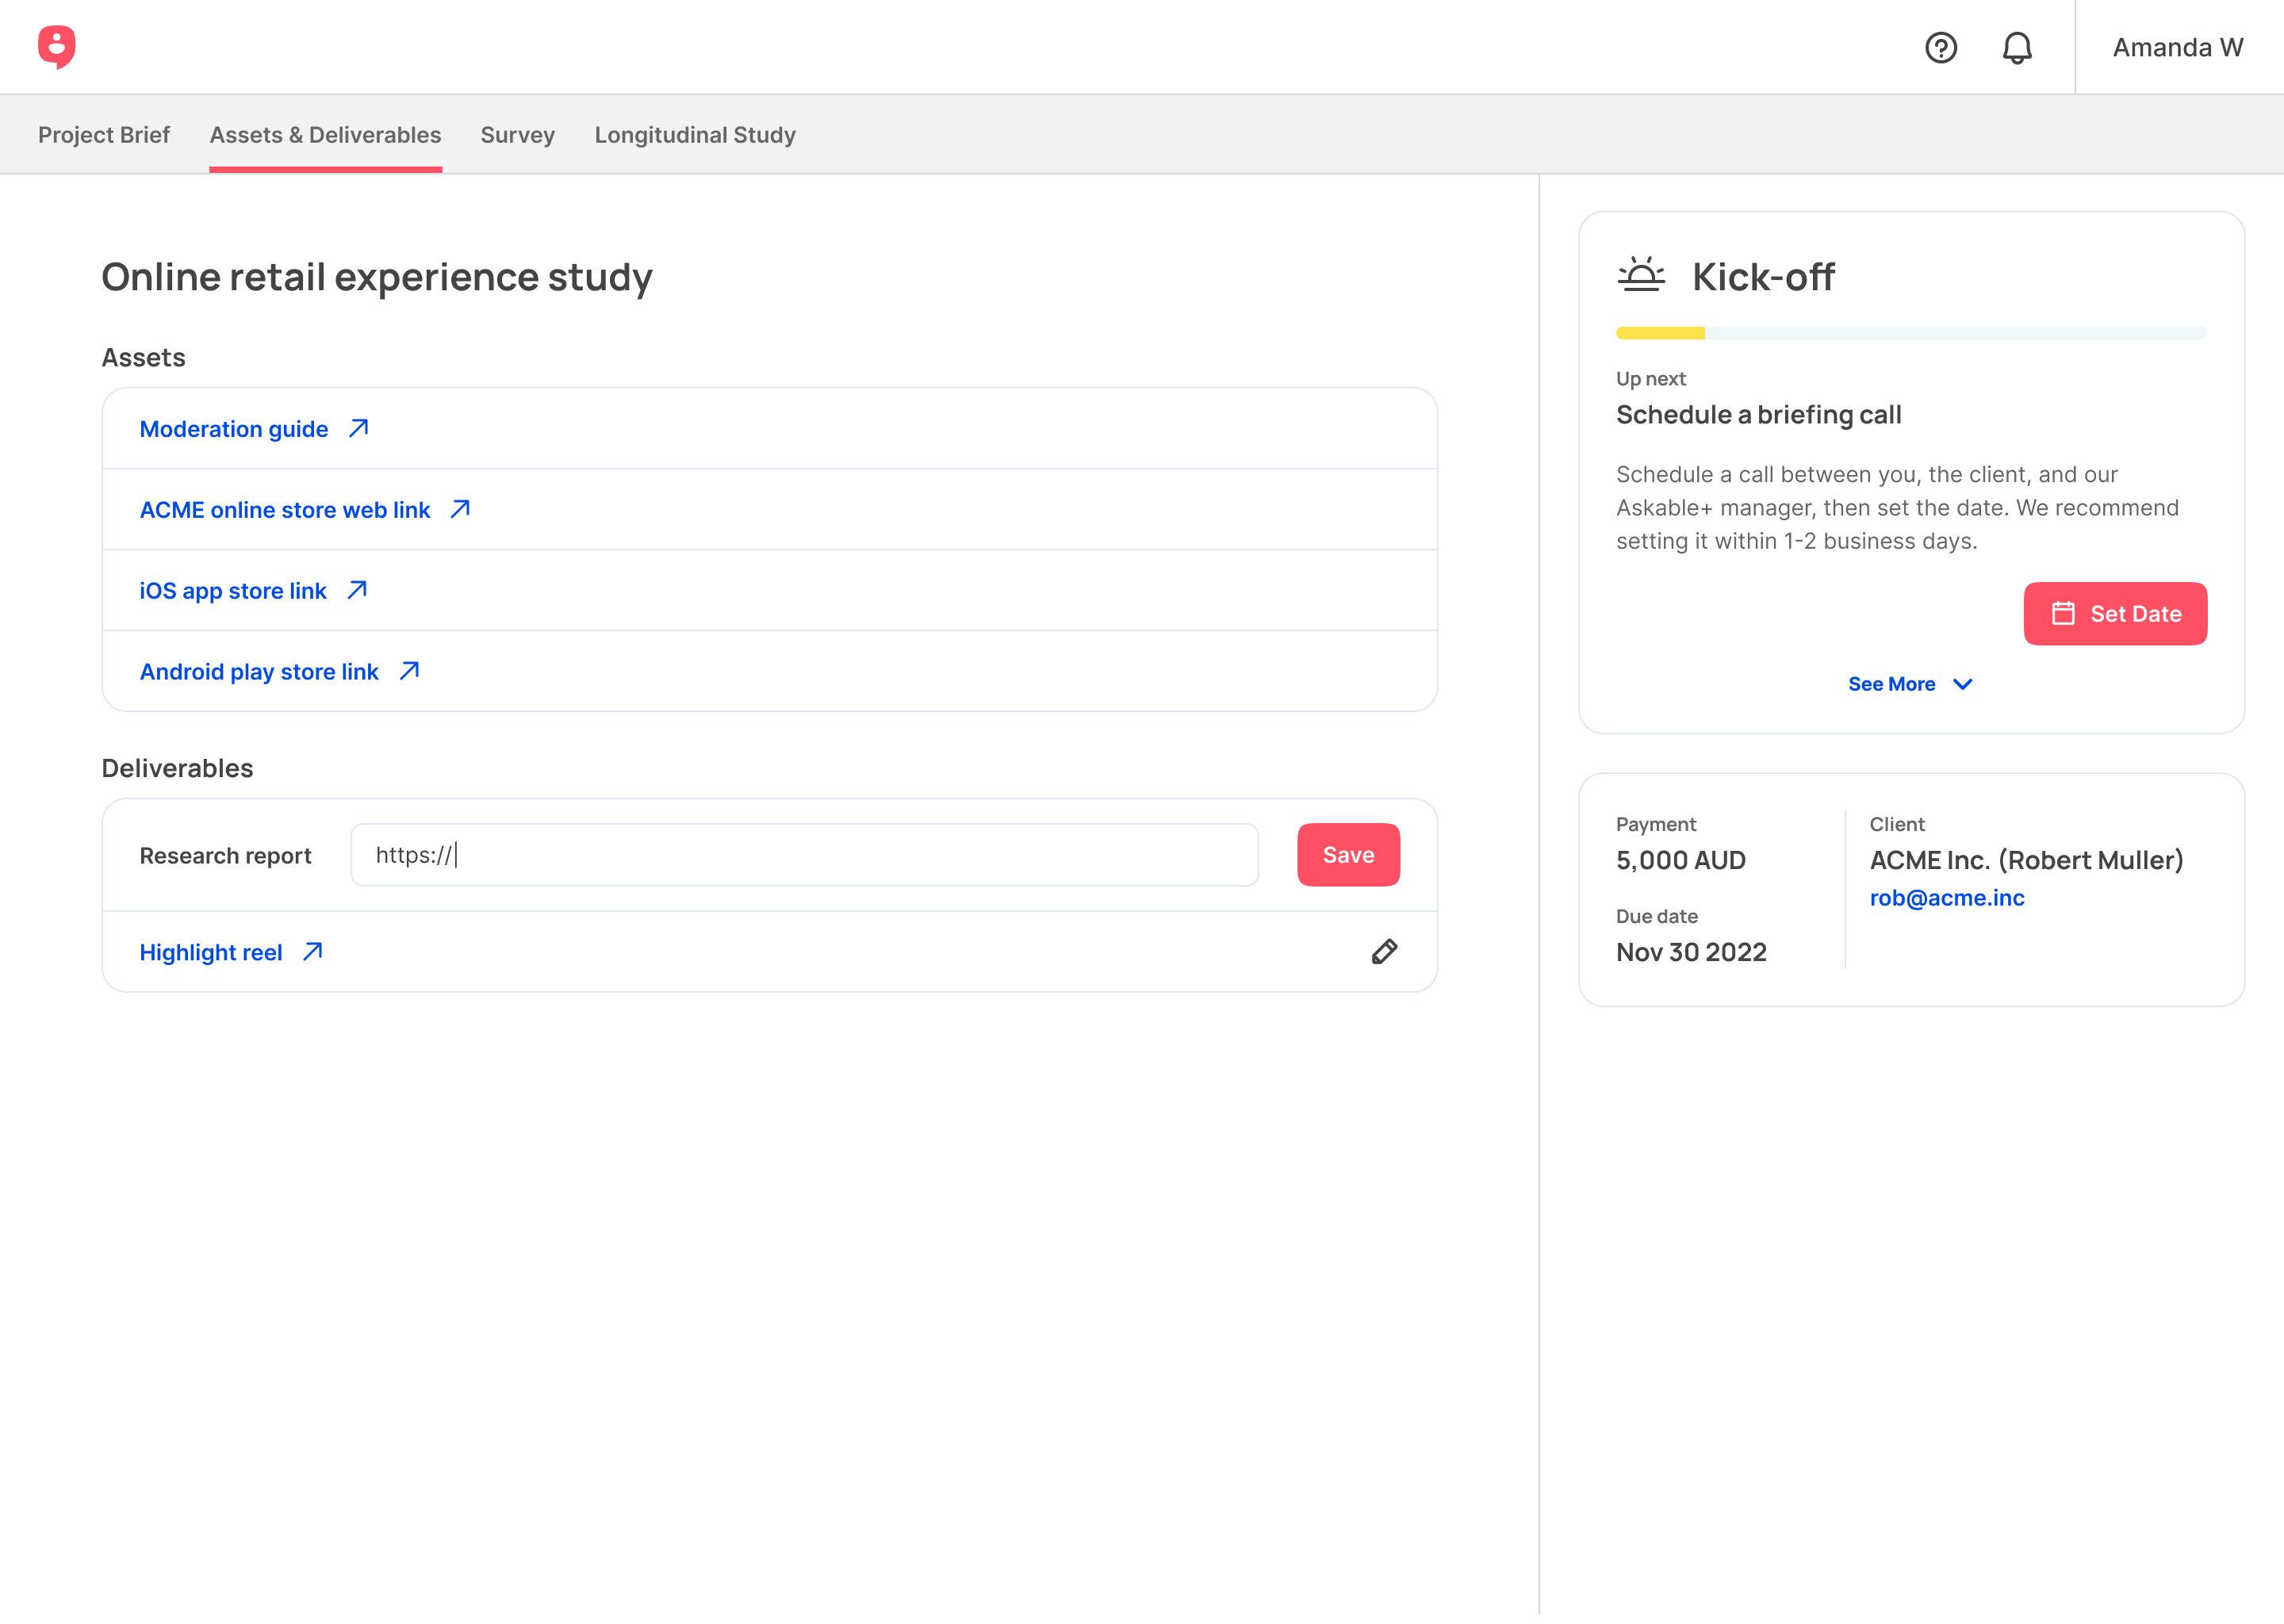This screenshot has height=1624, width=2284.
Task: Edit Highlight reel with the pencil icon
Action: pos(1384,952)
